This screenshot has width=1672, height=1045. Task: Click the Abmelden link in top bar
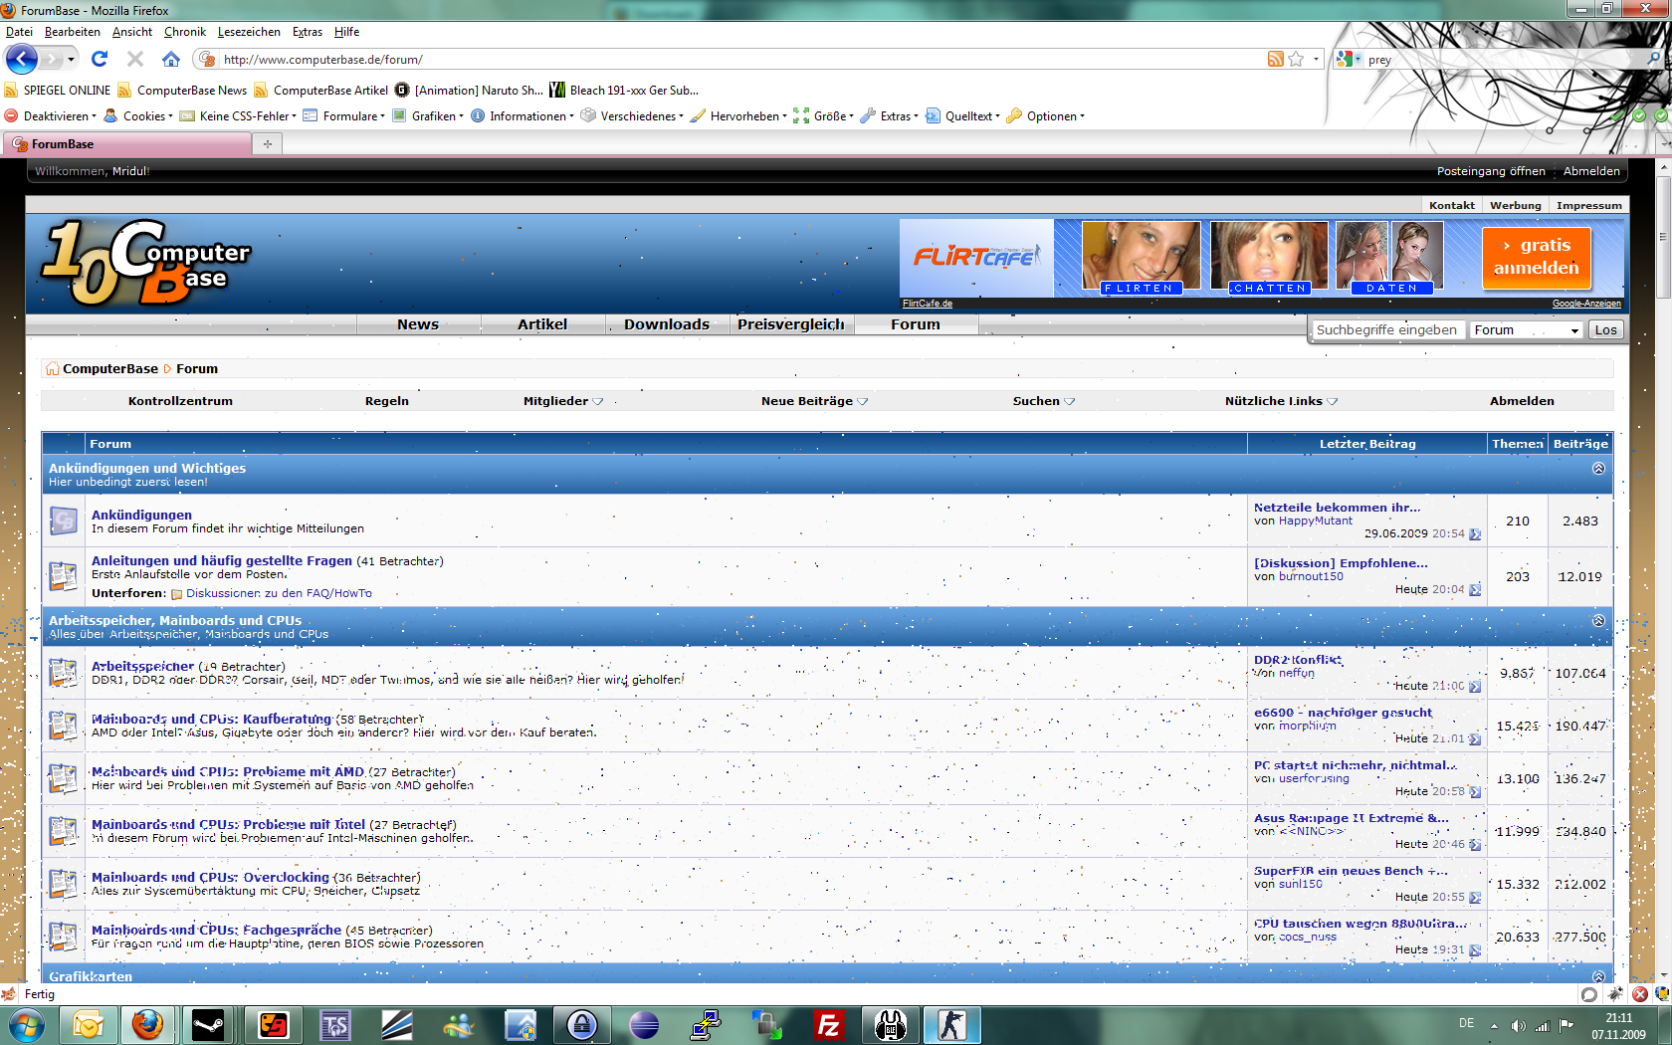[x=1591, y=171]
